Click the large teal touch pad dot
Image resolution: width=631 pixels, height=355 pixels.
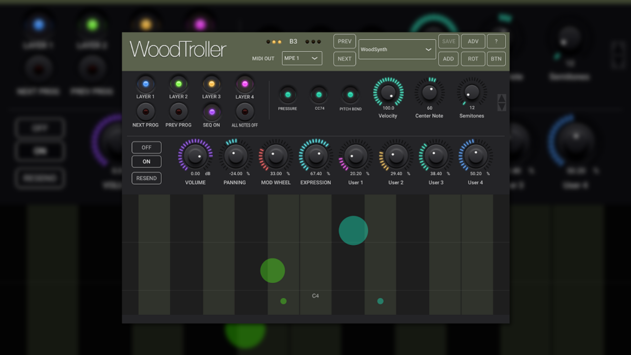[353, 230]
